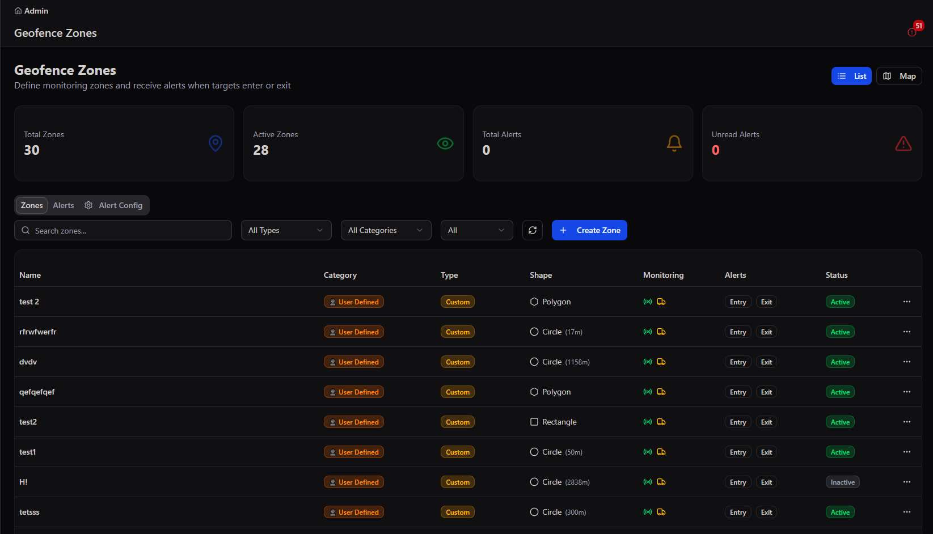Click the search magnifier icon in the zones search
933x534 pixels.
[26, 230]
